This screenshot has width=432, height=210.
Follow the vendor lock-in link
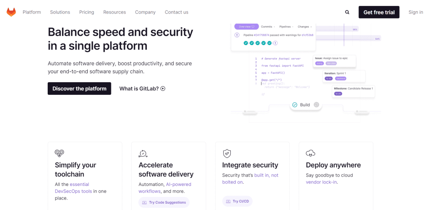tap(321, 182)
